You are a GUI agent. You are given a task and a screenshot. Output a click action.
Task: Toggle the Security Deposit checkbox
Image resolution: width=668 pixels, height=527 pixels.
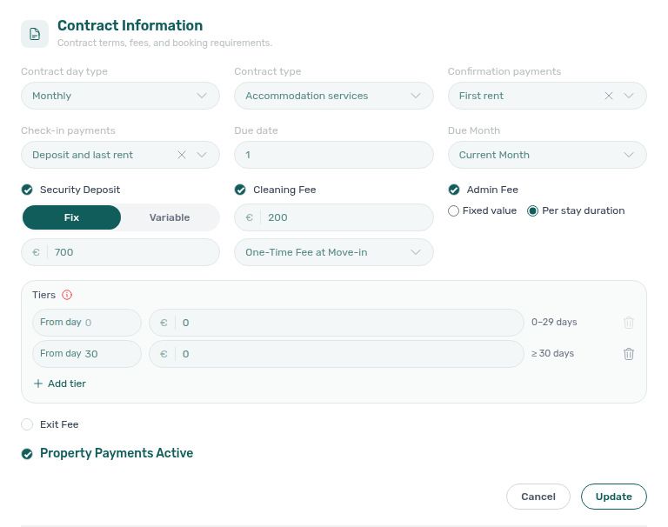pyautogui.click(x=27, y=190)
